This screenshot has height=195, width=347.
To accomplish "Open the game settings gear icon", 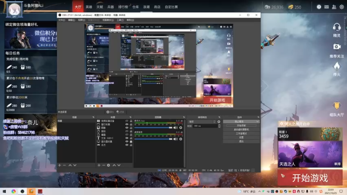I will tap(342, 7).
